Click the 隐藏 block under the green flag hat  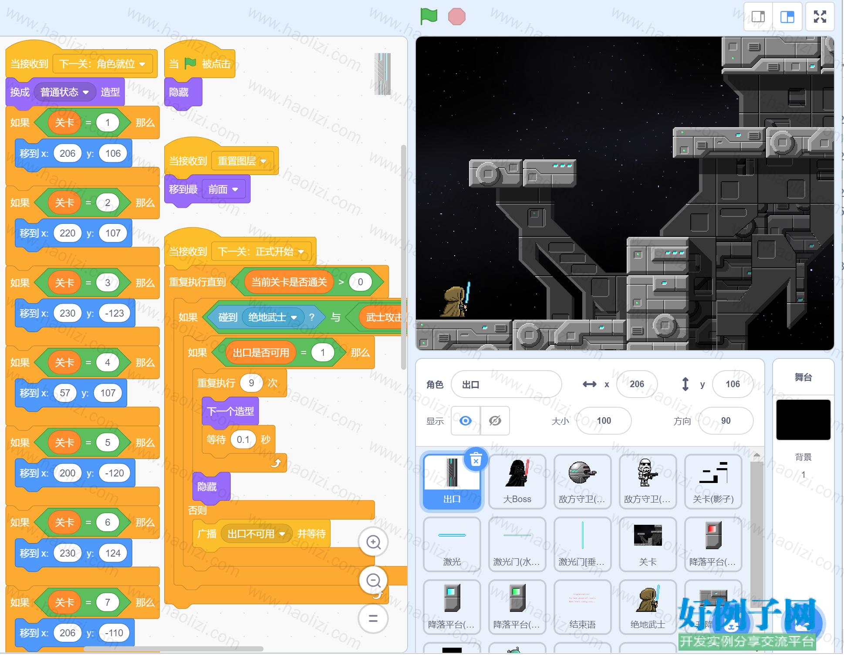183,92
